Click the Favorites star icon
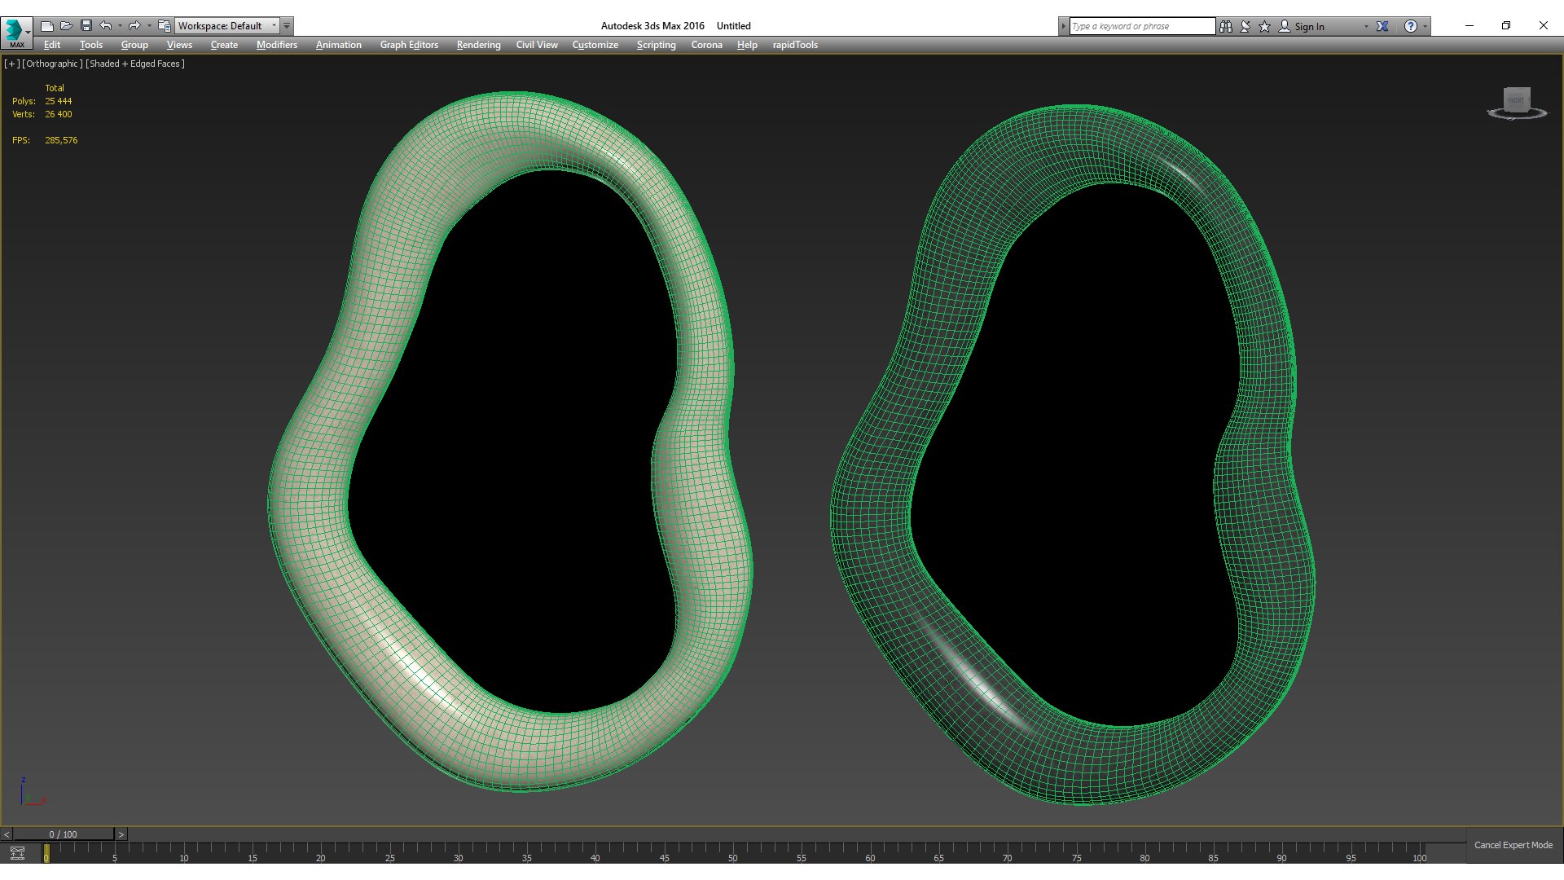The image size is (1564, 880). click(x=1265, y=26)
